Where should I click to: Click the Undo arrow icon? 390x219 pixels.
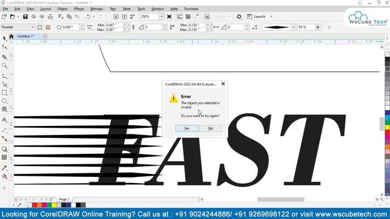coord(88,16)
